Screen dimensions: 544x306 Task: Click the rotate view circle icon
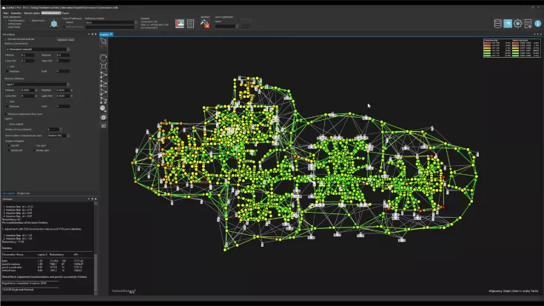click(x=104, y=58)
